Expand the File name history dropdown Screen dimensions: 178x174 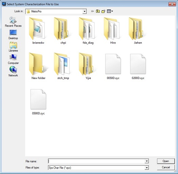pyautogui.click(x=147, y=161)
